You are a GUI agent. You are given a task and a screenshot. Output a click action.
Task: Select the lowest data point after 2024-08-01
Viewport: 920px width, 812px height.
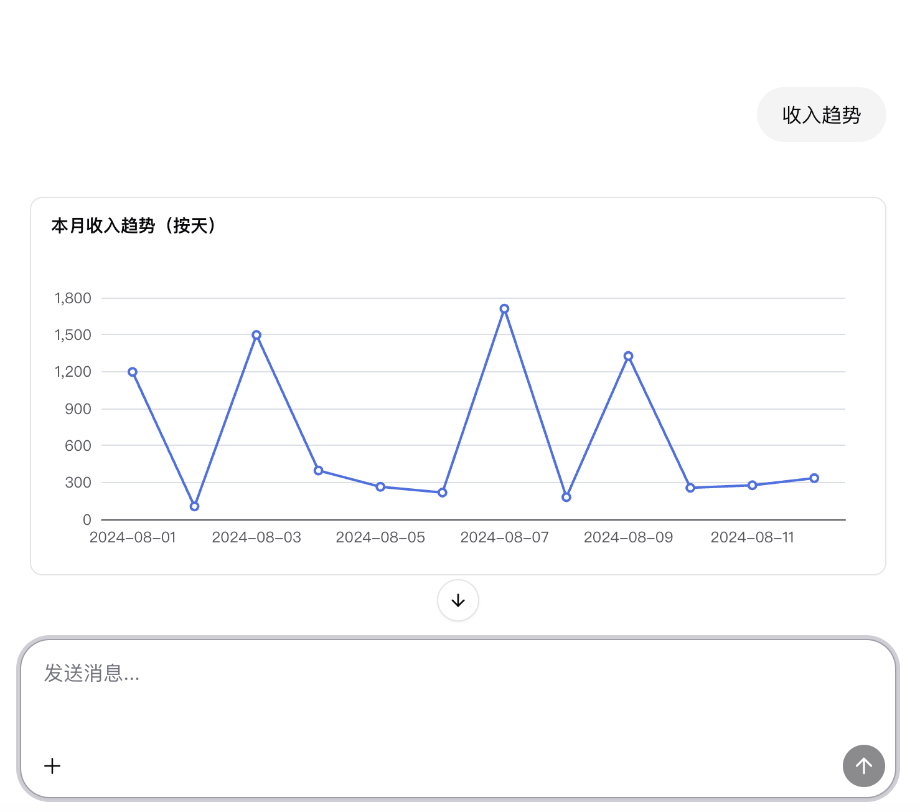click(x=194, y=506)
